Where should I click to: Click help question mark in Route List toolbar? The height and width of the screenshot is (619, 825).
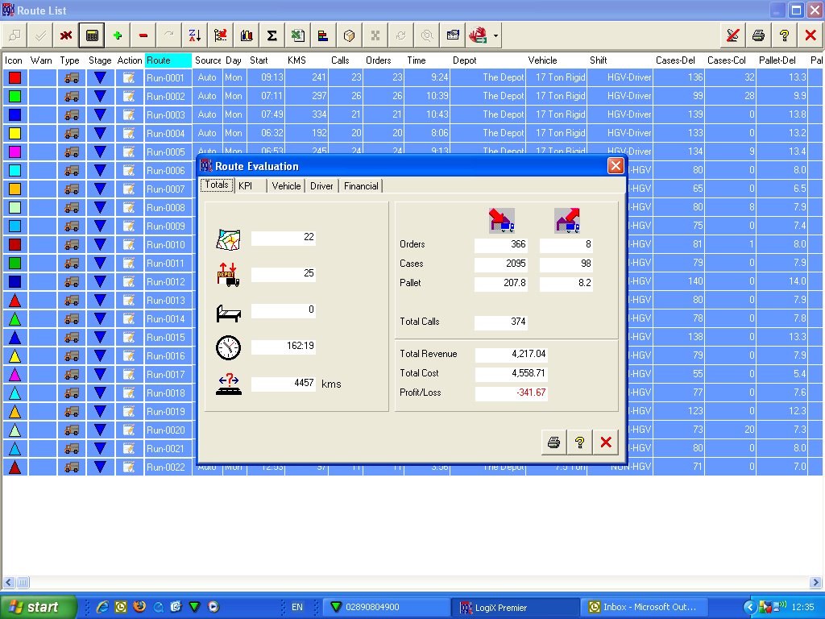point(784,35)
